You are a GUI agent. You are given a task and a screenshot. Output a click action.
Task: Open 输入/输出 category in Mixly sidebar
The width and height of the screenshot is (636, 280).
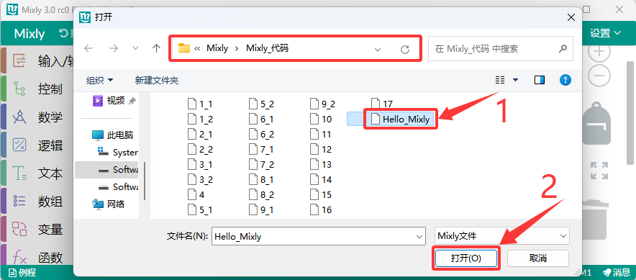37,61
